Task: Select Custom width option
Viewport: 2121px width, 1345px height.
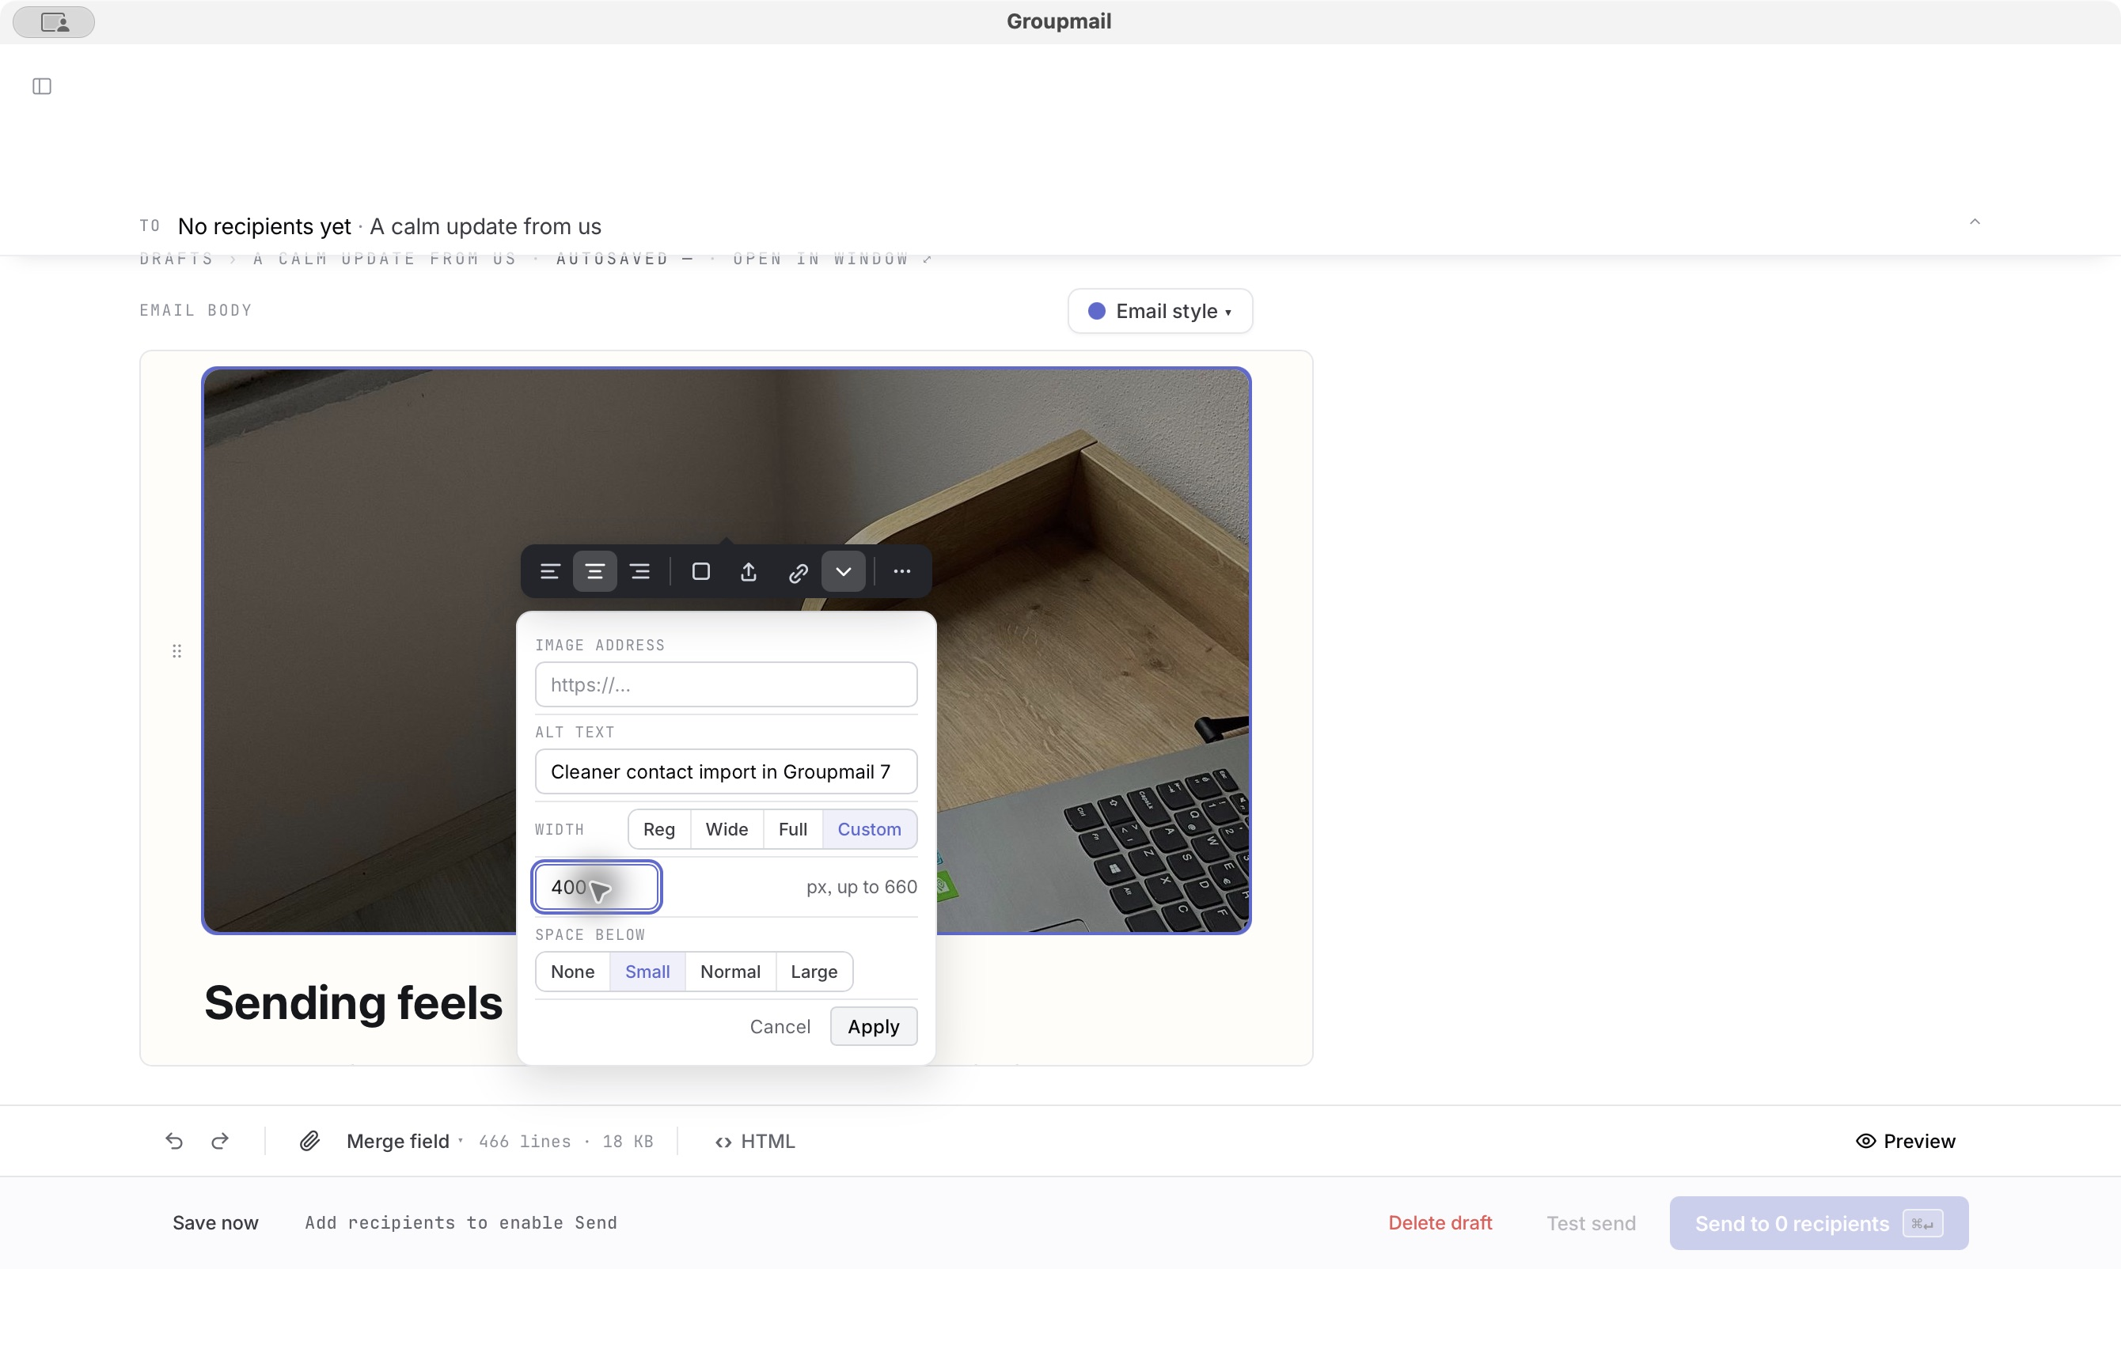Action: point(869,829)
